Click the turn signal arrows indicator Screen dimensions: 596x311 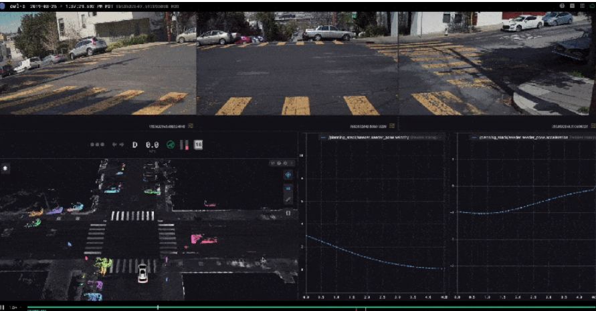click(x=118, y=145)
